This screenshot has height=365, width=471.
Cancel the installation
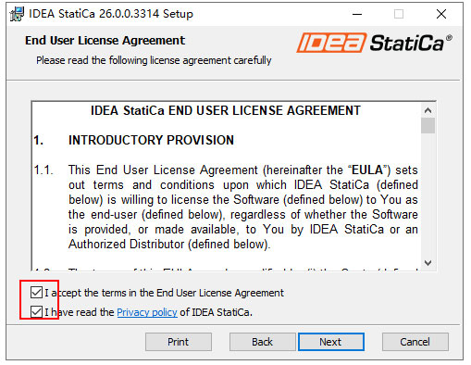(415, 342)
